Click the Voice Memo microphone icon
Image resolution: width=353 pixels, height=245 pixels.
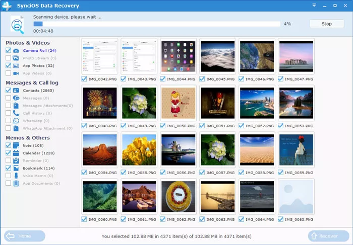tap(16, 176)
